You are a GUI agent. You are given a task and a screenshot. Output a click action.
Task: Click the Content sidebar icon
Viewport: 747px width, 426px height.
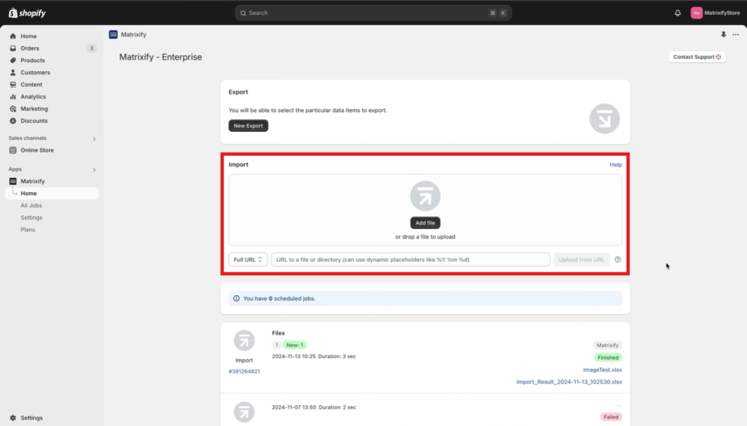12,85
